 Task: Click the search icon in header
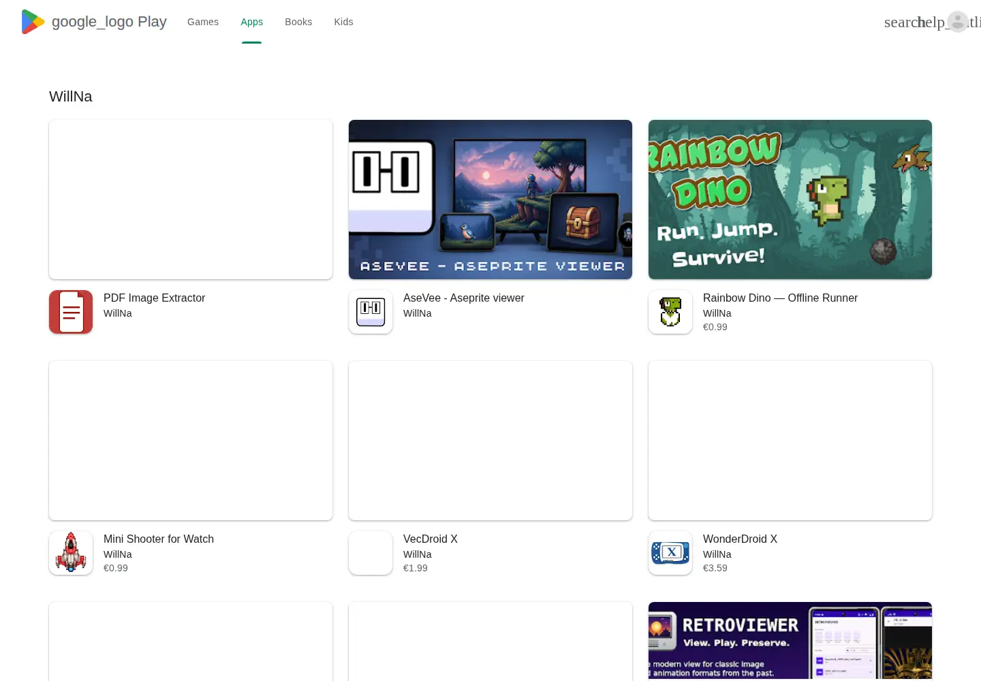[901, 22]
